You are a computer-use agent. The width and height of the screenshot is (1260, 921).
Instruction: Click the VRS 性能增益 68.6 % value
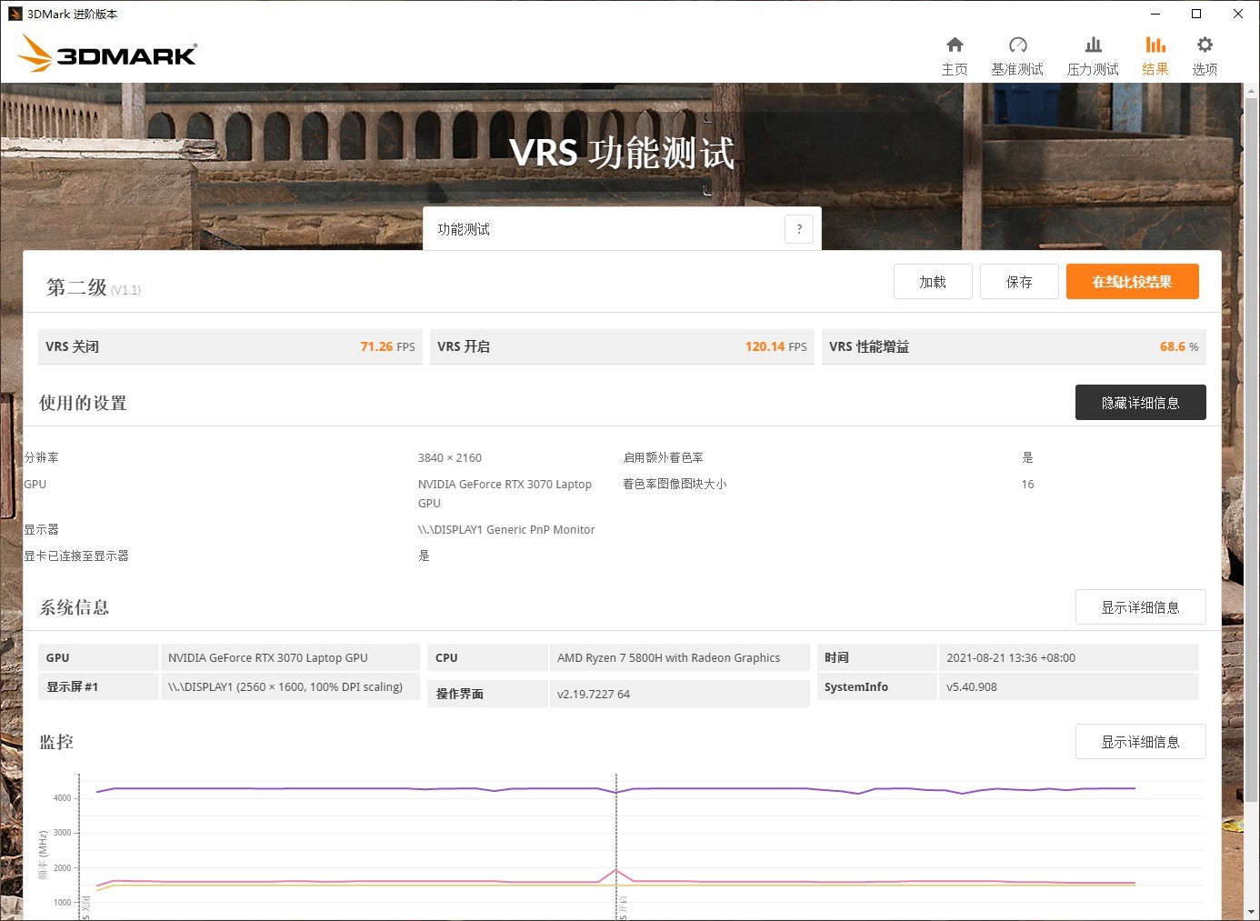click(x=1014, y=346)
